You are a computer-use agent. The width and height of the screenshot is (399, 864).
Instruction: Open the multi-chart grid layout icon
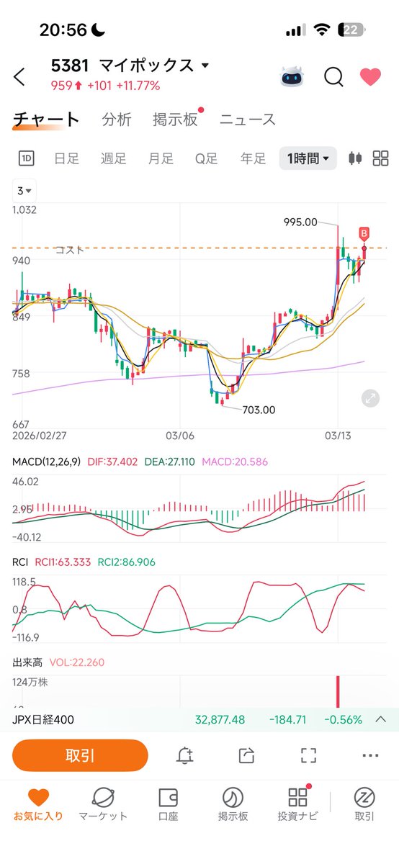[x=380, y=158]
